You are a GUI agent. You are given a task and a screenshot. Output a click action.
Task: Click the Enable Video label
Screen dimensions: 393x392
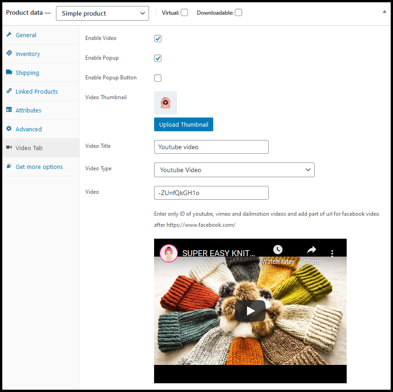coord(101,38)
